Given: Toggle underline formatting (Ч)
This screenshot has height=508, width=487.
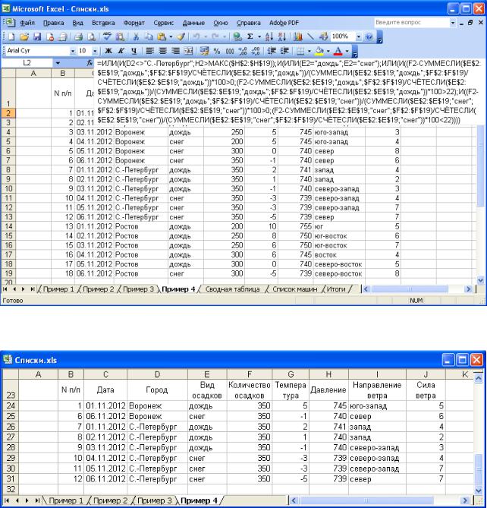Looking at the screenshot, I should [134, 51].
